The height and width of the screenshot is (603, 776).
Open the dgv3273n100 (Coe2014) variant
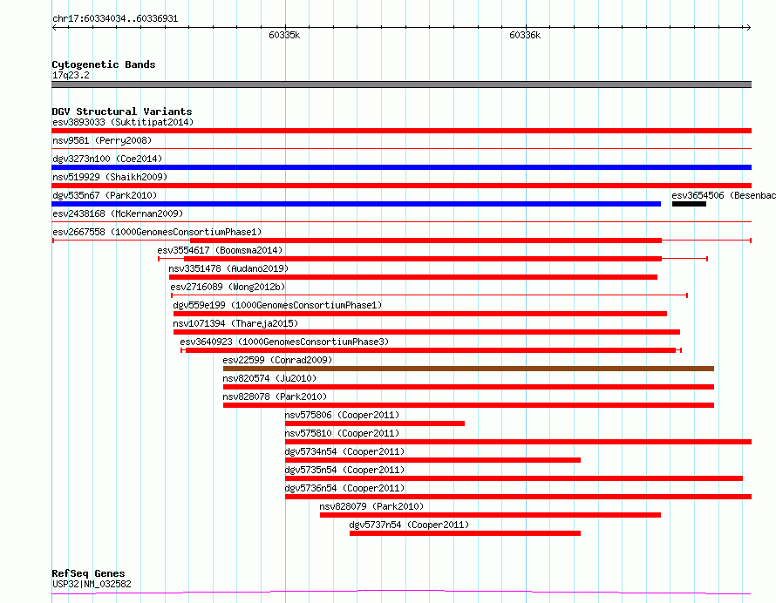pos(107,159)
